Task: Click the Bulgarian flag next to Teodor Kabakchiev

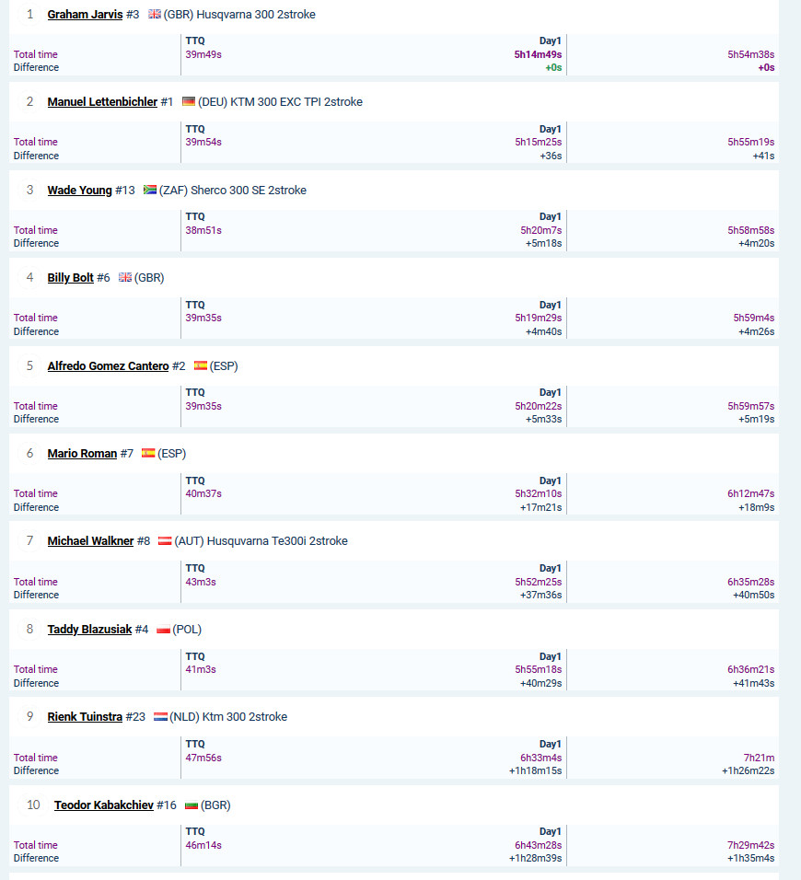Action: (x=192, y=805)
